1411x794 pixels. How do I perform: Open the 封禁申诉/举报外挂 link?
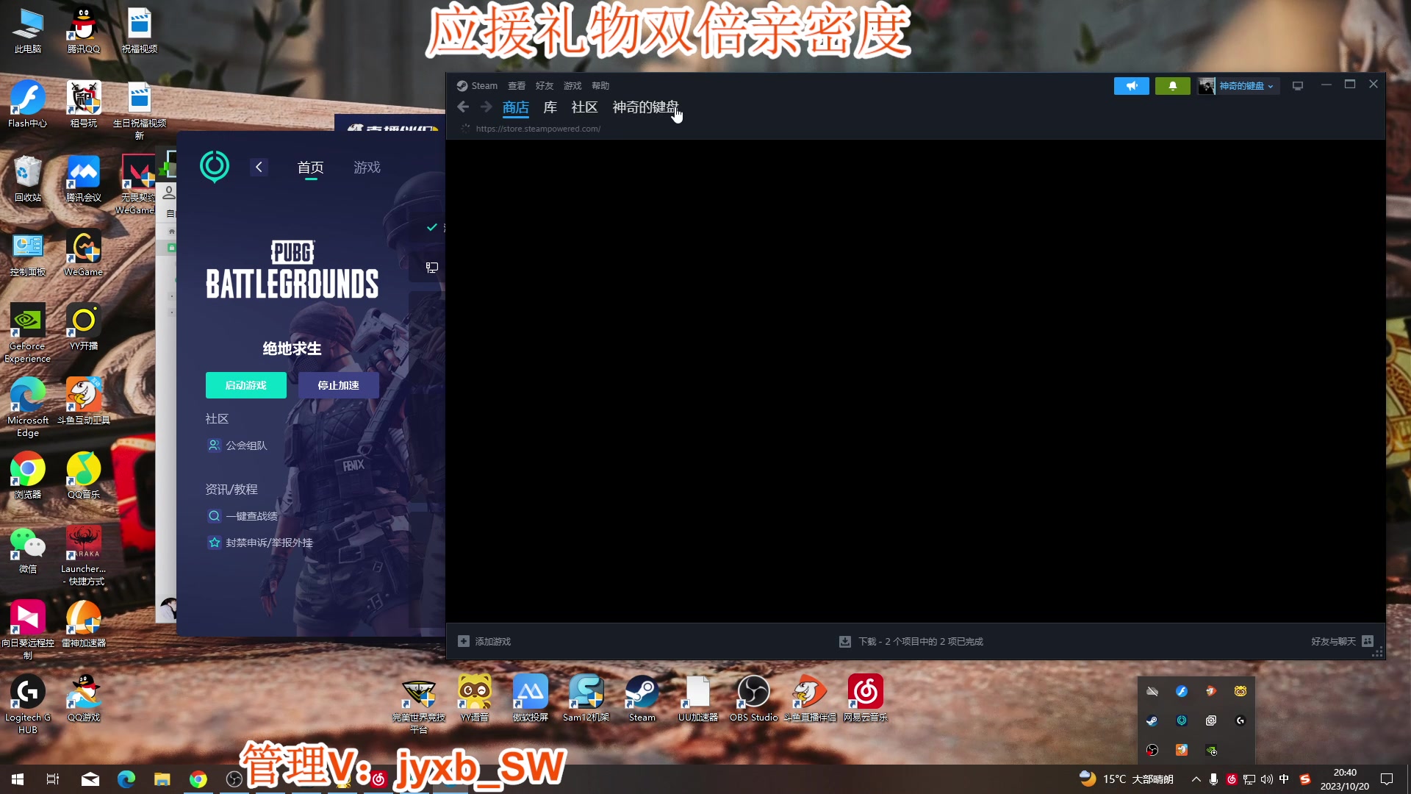tap(261, 543)
